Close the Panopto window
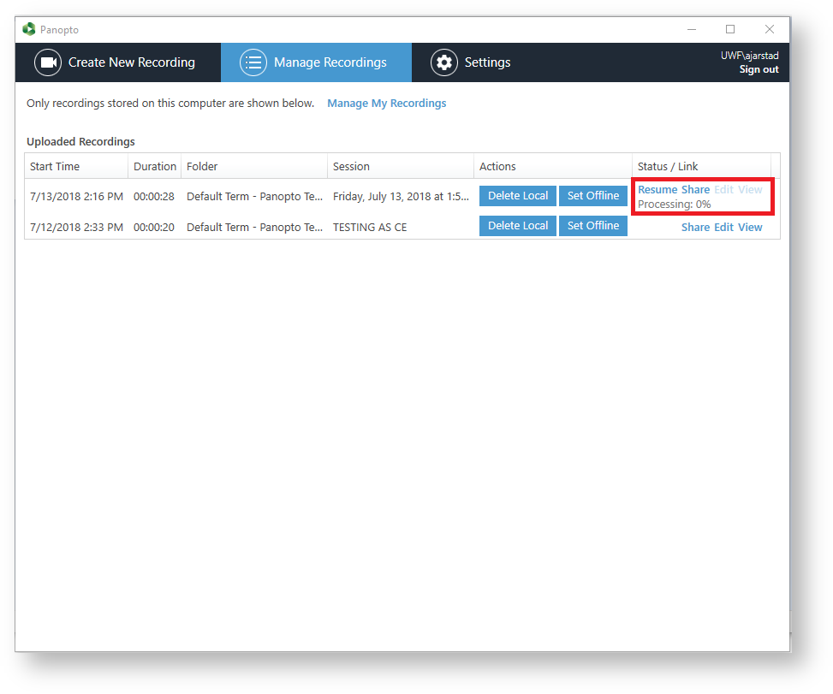833x694 pixels. tap(770, 29)
